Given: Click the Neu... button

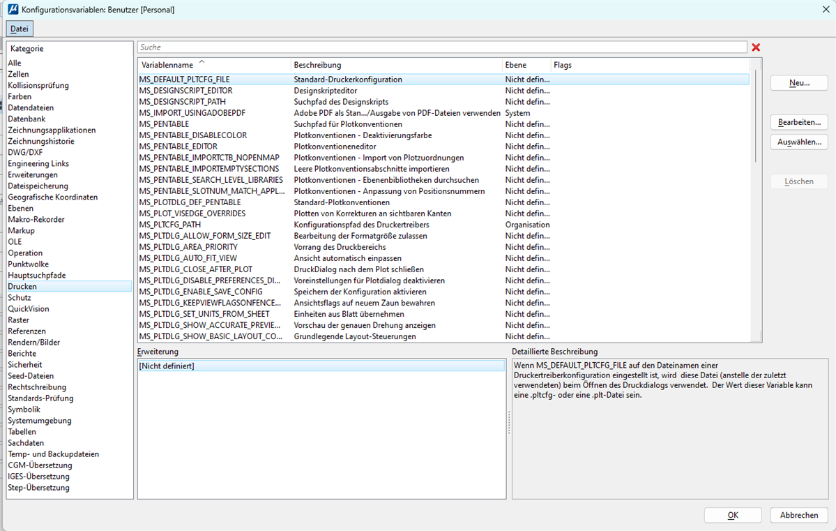Looking at the screenshot, I should click(799, 83).
